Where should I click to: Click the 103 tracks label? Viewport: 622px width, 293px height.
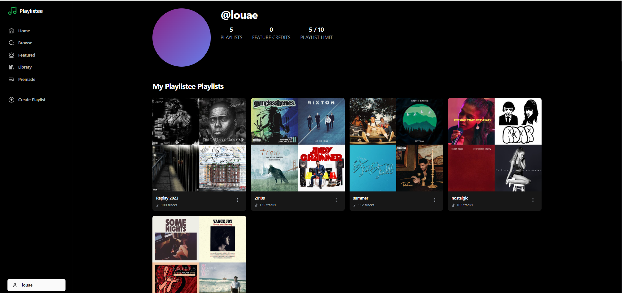pos(464,205)
